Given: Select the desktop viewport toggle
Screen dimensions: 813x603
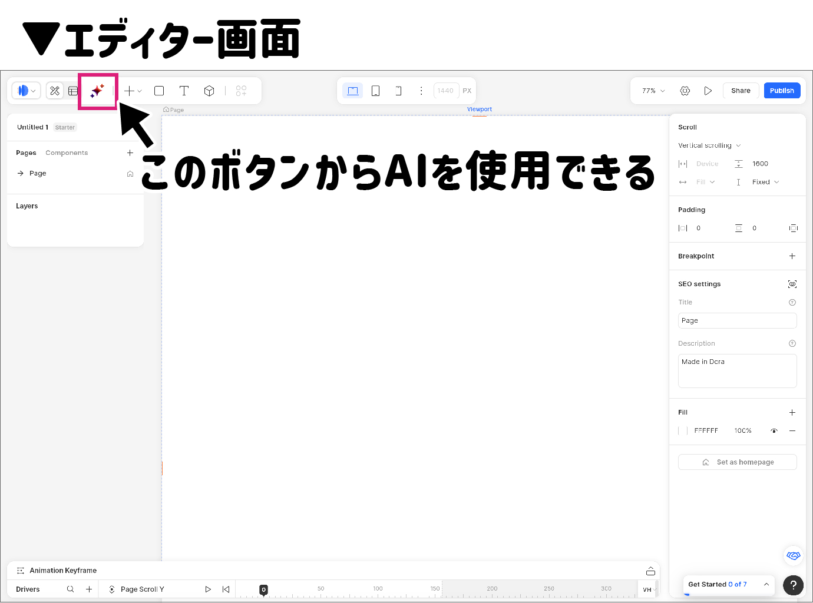Looking at the screenshot, I should [x=352, y=91].
